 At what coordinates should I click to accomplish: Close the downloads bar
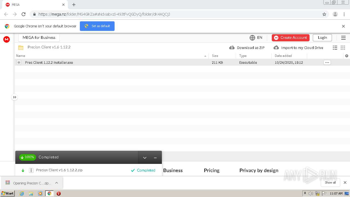coord(345,182)
